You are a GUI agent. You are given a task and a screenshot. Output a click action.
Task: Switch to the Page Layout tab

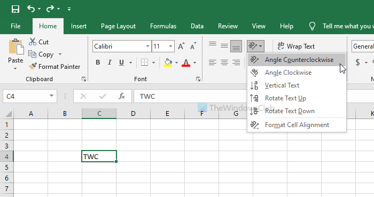(x=118, y=26)
